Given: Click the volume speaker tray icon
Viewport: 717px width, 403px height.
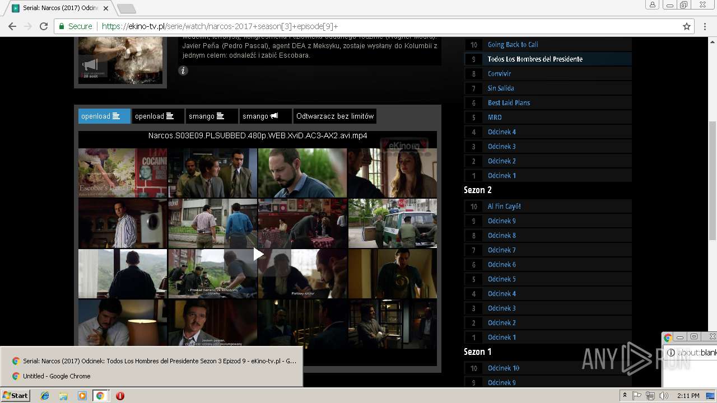Looking at the screenshot, I should coord(664,396).
